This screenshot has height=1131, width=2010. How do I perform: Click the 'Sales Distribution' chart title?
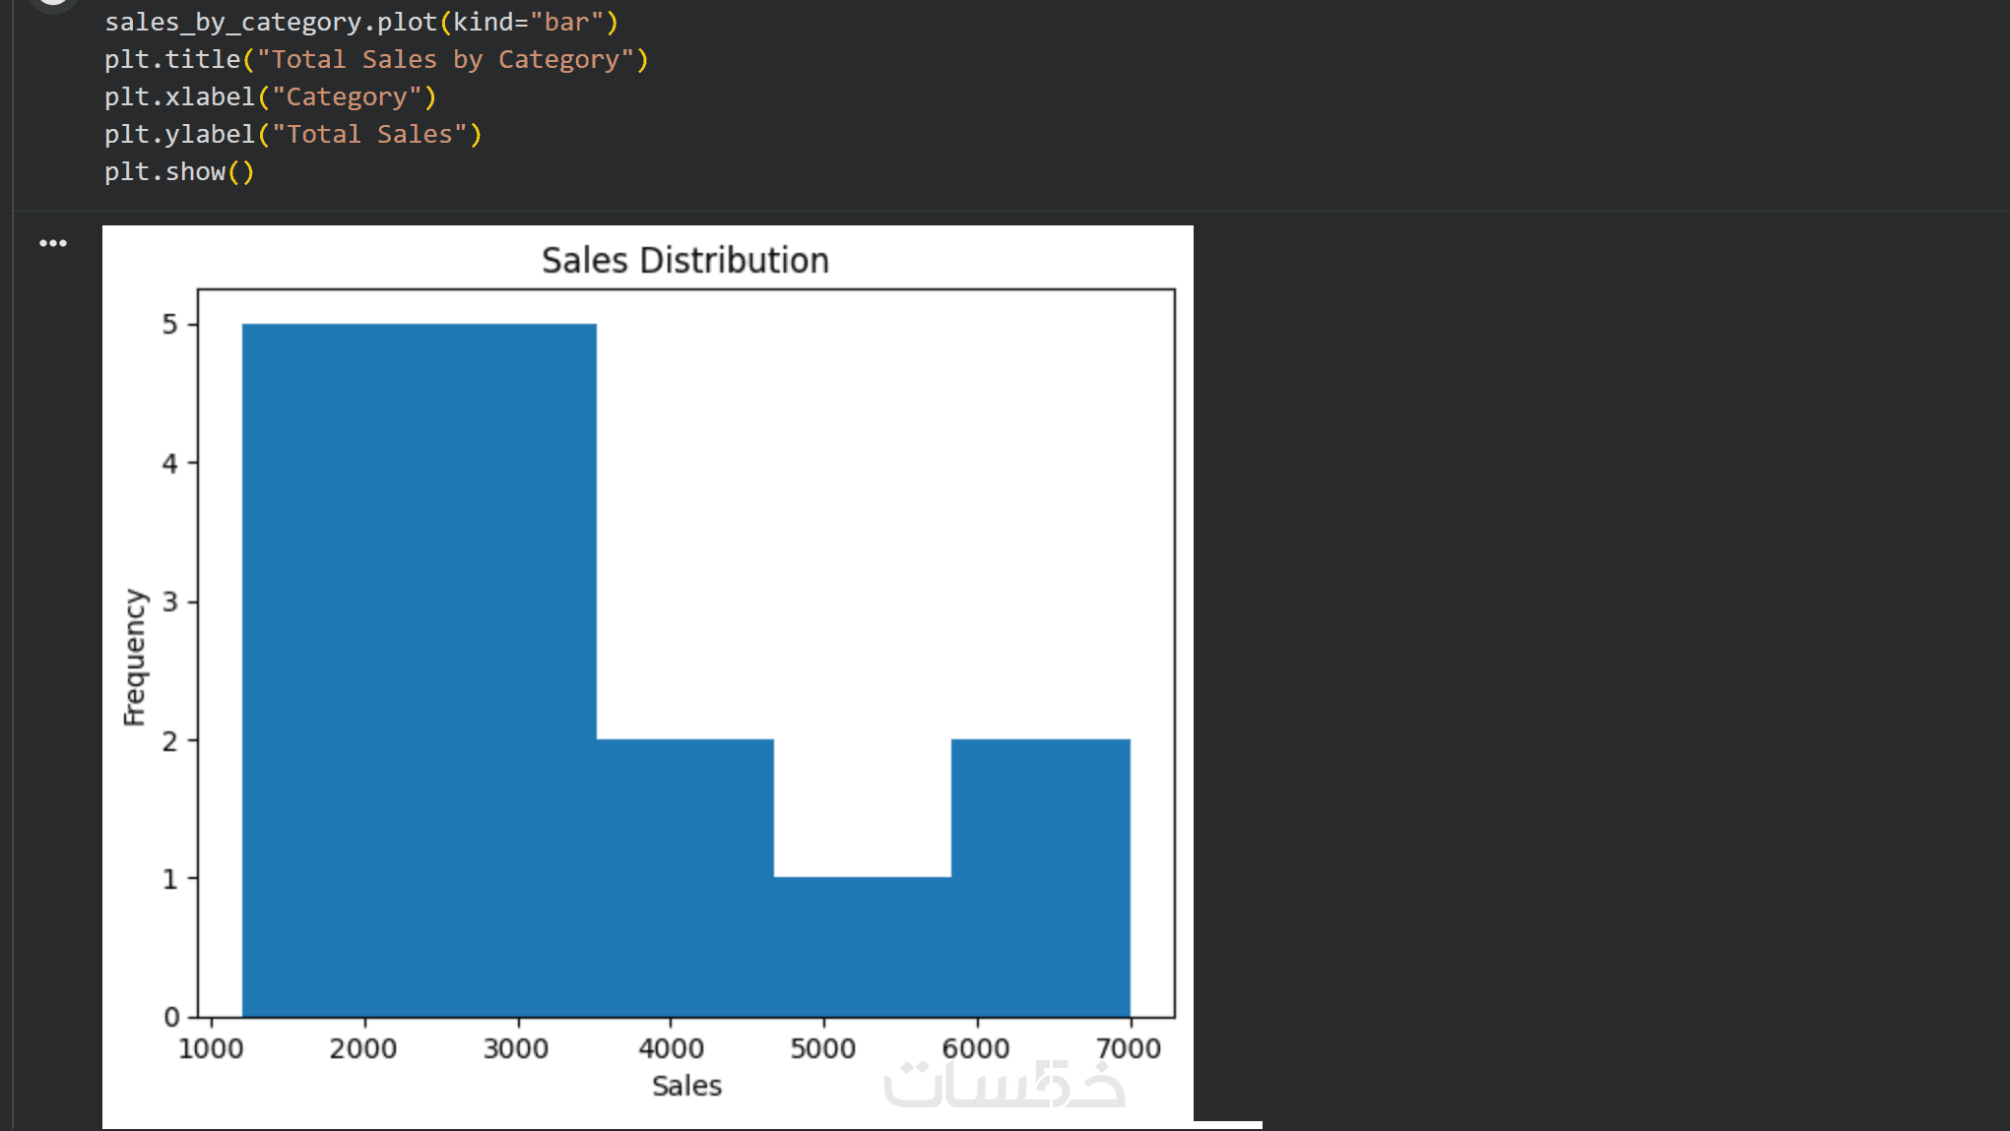(684, 261)
